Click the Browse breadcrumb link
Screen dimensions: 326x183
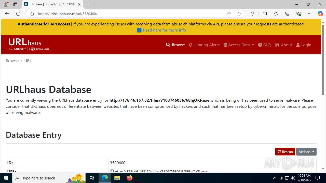tap(12, 60)
